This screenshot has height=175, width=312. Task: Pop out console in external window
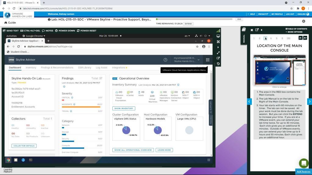click(x=218, y=58)
